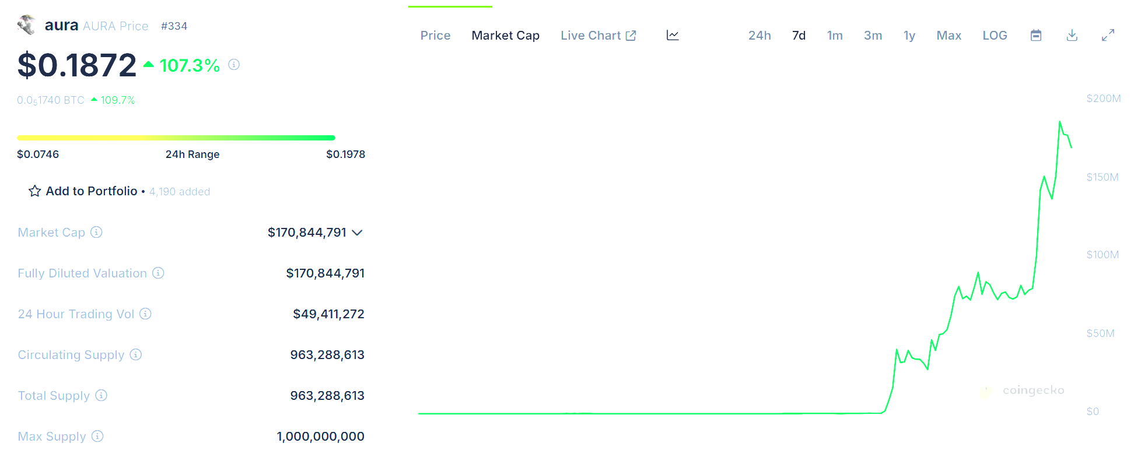
Task: Click the download chart data icon
Action: (x=1072, y=36)
